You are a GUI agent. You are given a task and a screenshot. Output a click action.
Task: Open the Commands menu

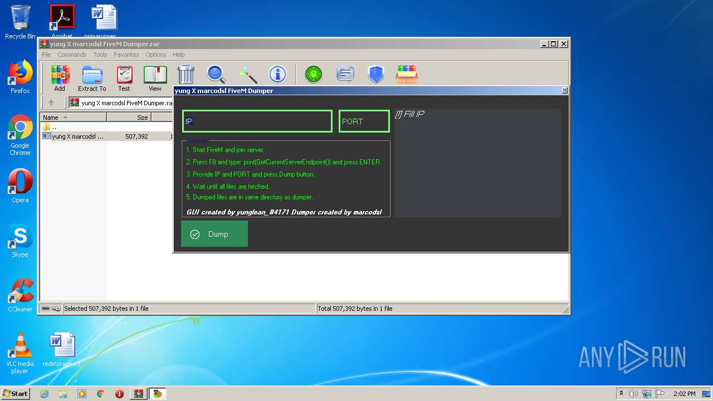coord(72,55)
